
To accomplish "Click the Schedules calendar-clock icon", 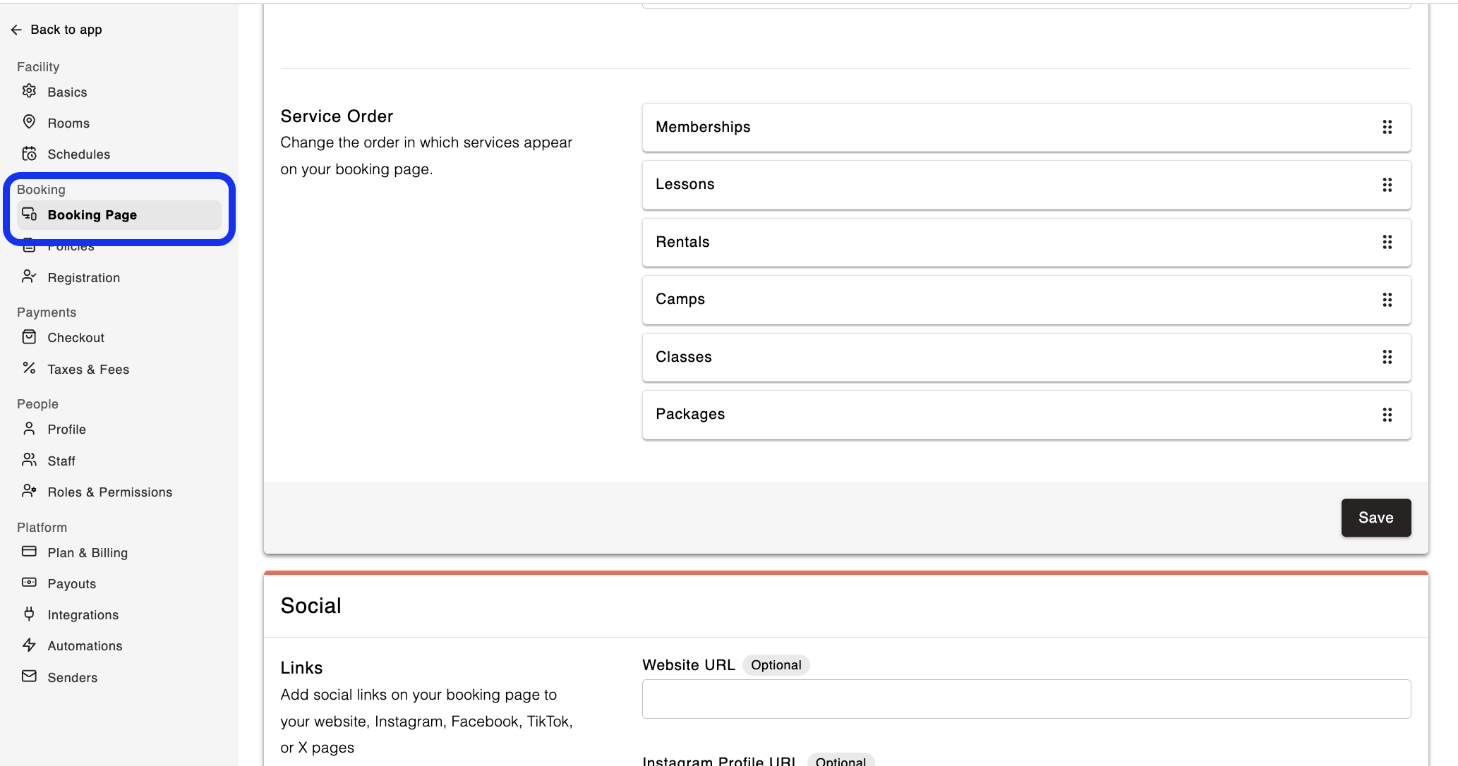I will [29, 154].
